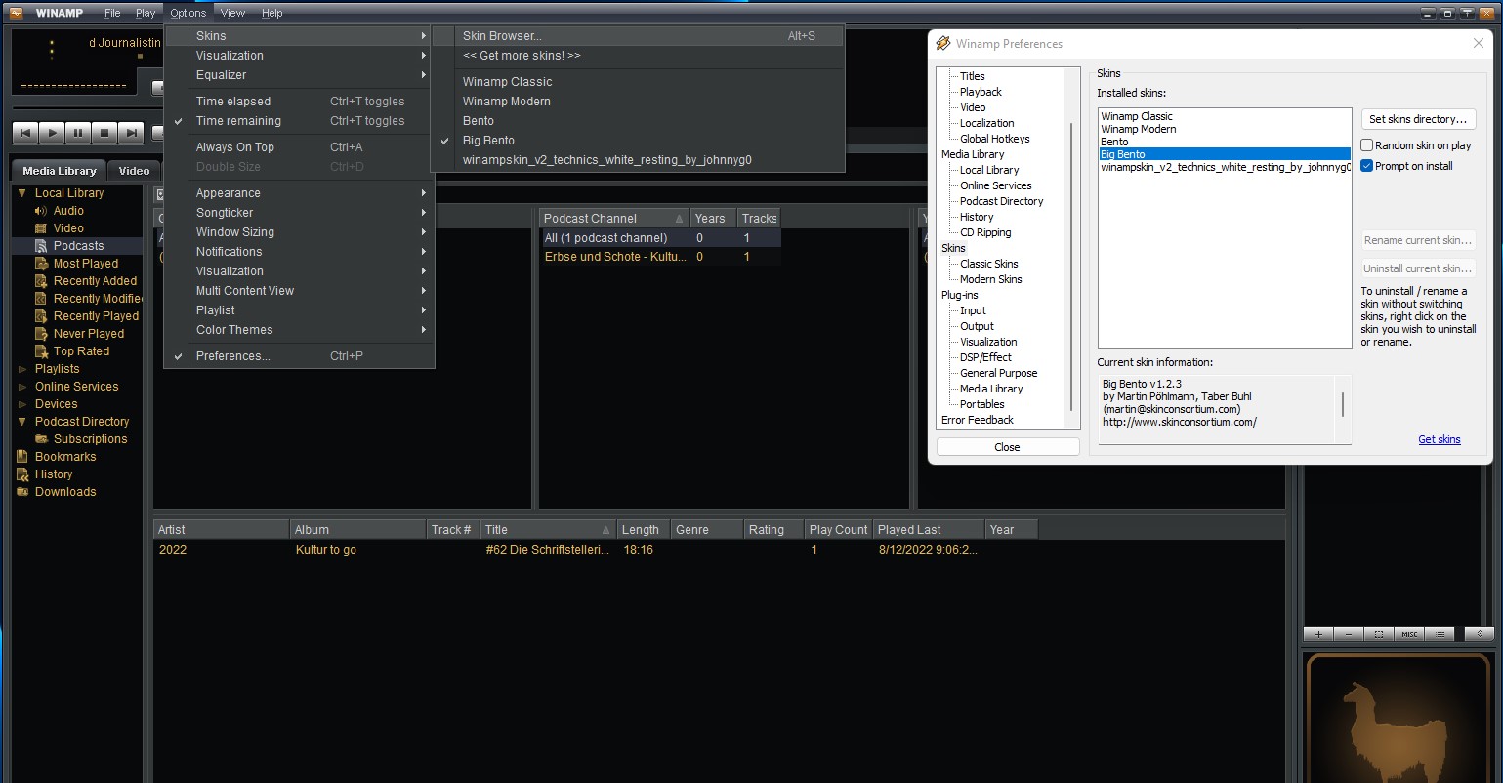Click the playlist MISC button

click(1409, 634)
